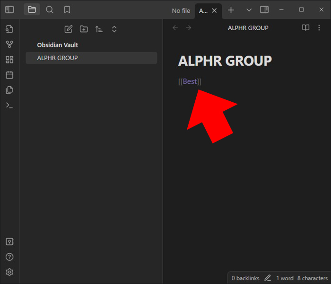Click the Obsidian Vault title

57,45
